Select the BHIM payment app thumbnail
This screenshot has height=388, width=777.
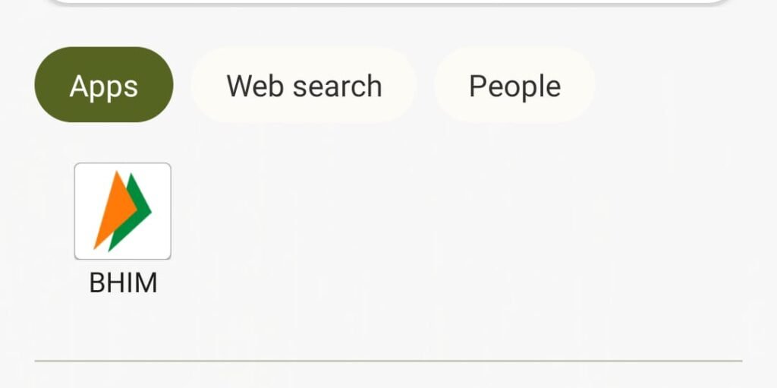[x=122, y=211]
